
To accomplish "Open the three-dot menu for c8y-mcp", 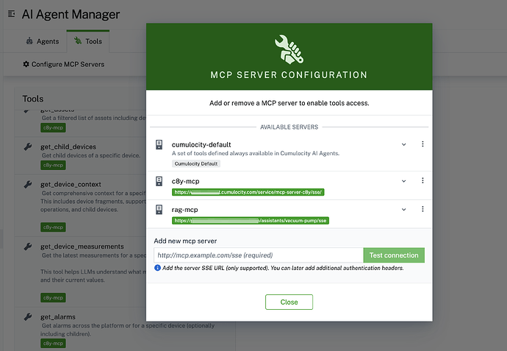I will point(422,180).
